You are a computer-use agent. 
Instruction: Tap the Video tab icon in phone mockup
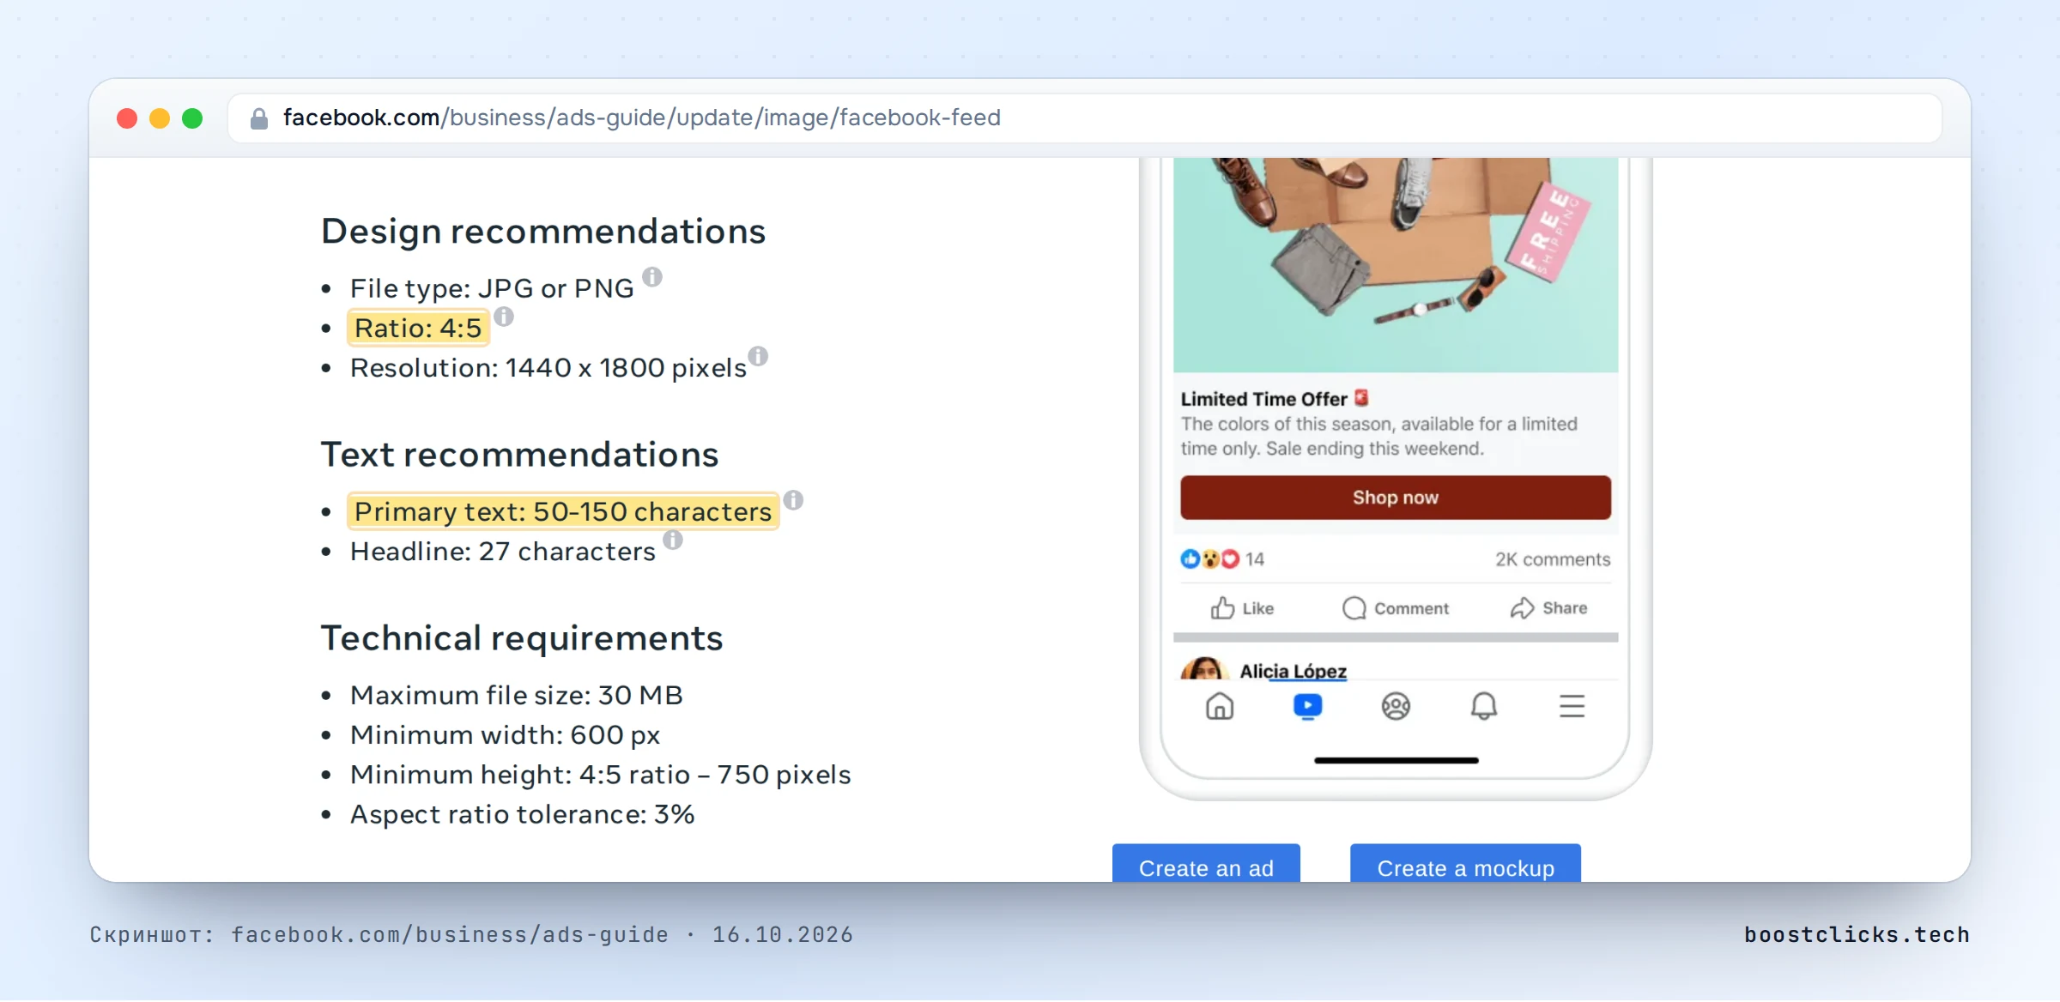click(1307, 706)
